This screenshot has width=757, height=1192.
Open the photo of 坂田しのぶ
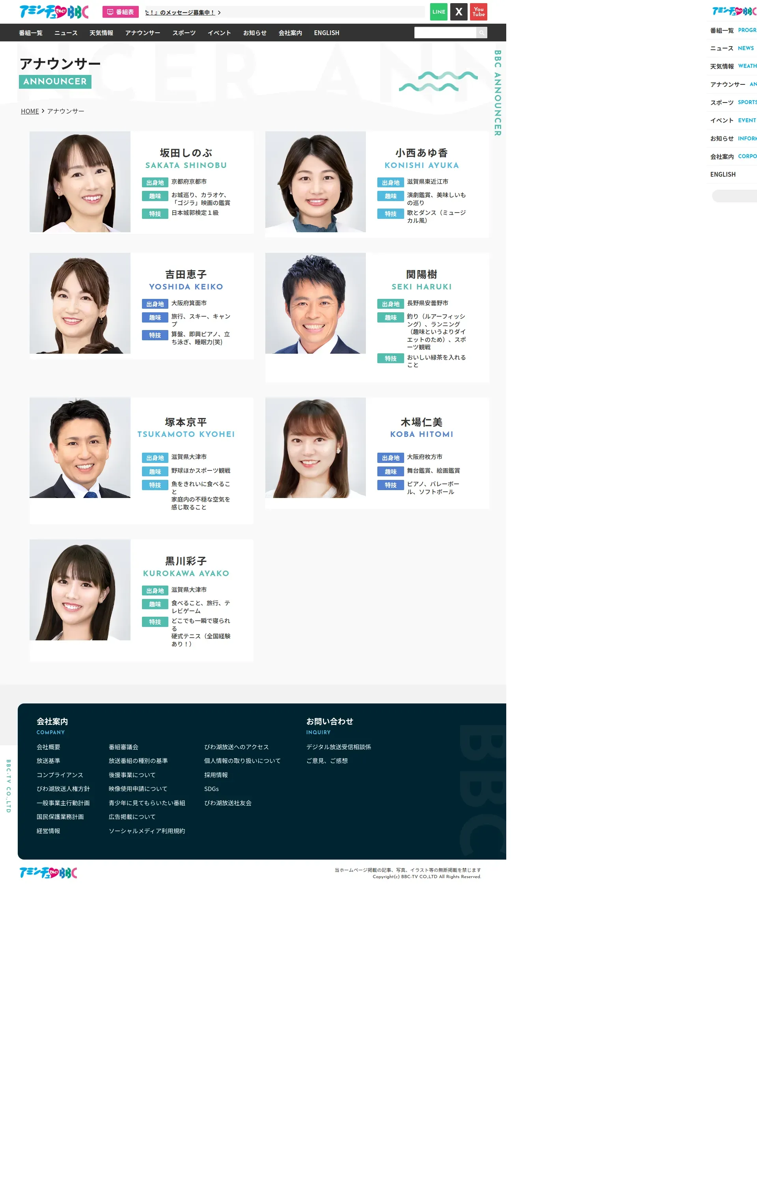coord(80,182)
